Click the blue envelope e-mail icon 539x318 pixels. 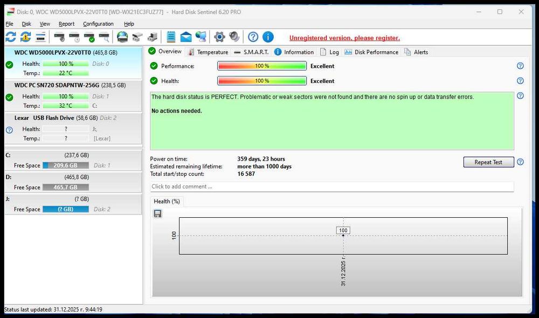click(x=186, y=37)
